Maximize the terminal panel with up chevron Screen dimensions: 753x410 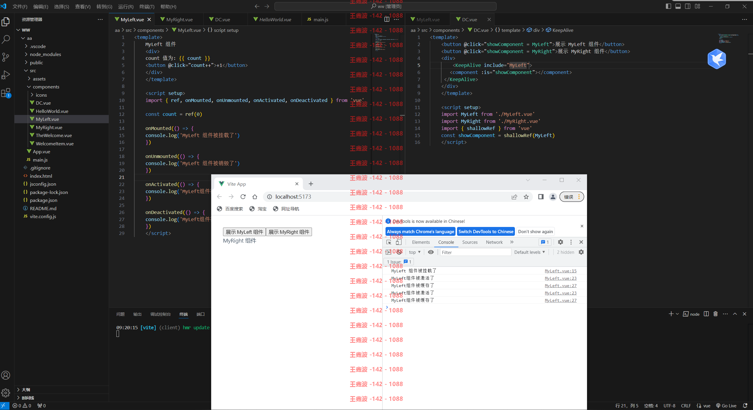735,314
